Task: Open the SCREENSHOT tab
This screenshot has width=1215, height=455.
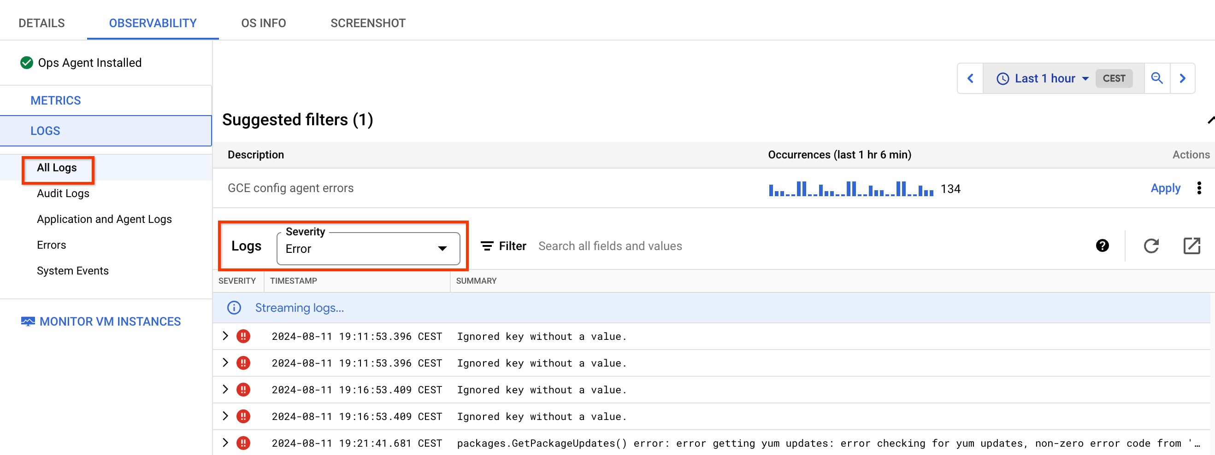Action: click(x=368, y=23)
